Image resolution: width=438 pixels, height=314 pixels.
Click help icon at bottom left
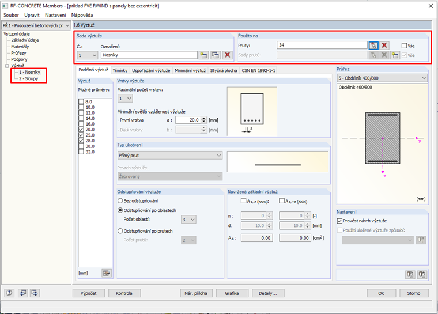(x=9, y=293)
